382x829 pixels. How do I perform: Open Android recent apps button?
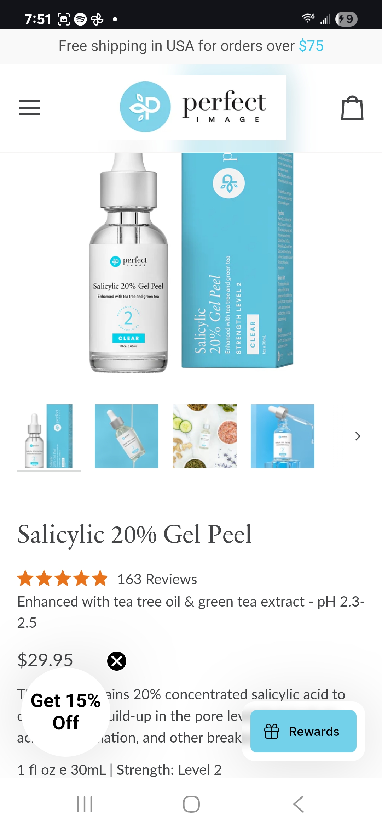click(x=85, y=804)
